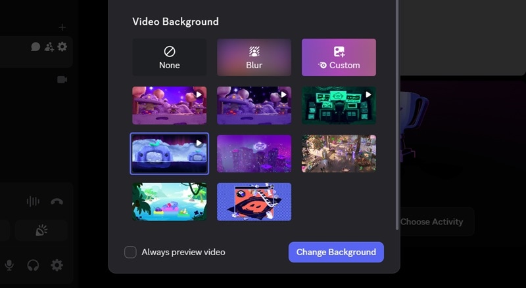Mute the microphone icon
Screen dimensions: 526x288
pos(9,265)
